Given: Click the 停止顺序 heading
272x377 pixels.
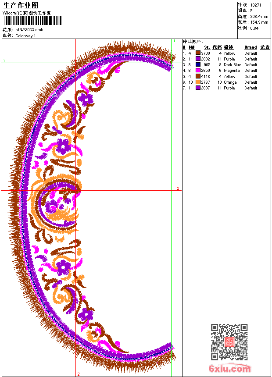Looking at the screenshot, I should pos(193,42).
